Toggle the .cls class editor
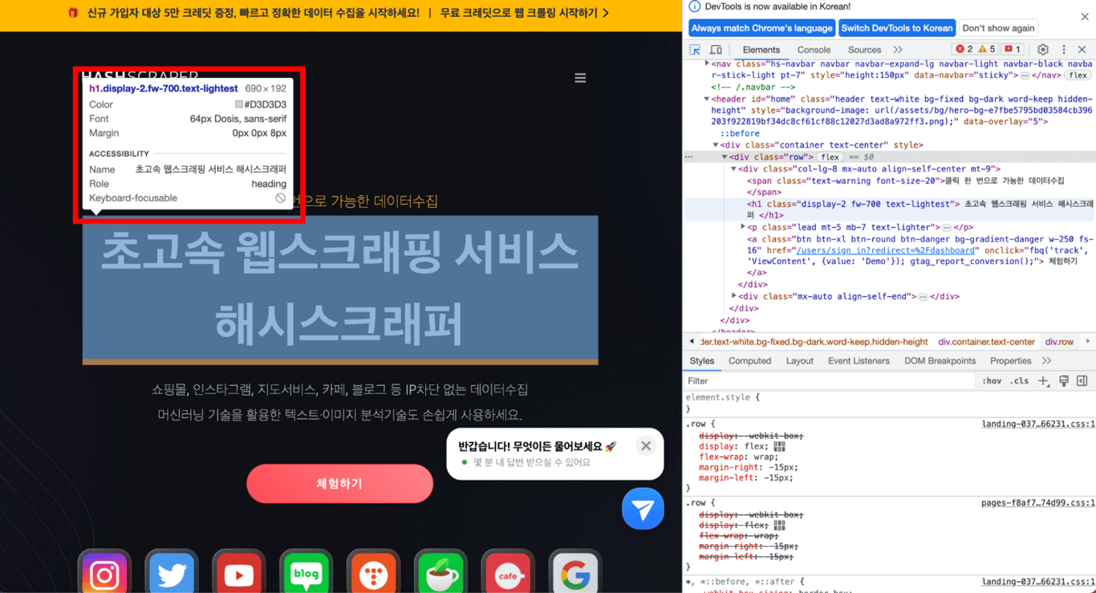 point(1019,381)
